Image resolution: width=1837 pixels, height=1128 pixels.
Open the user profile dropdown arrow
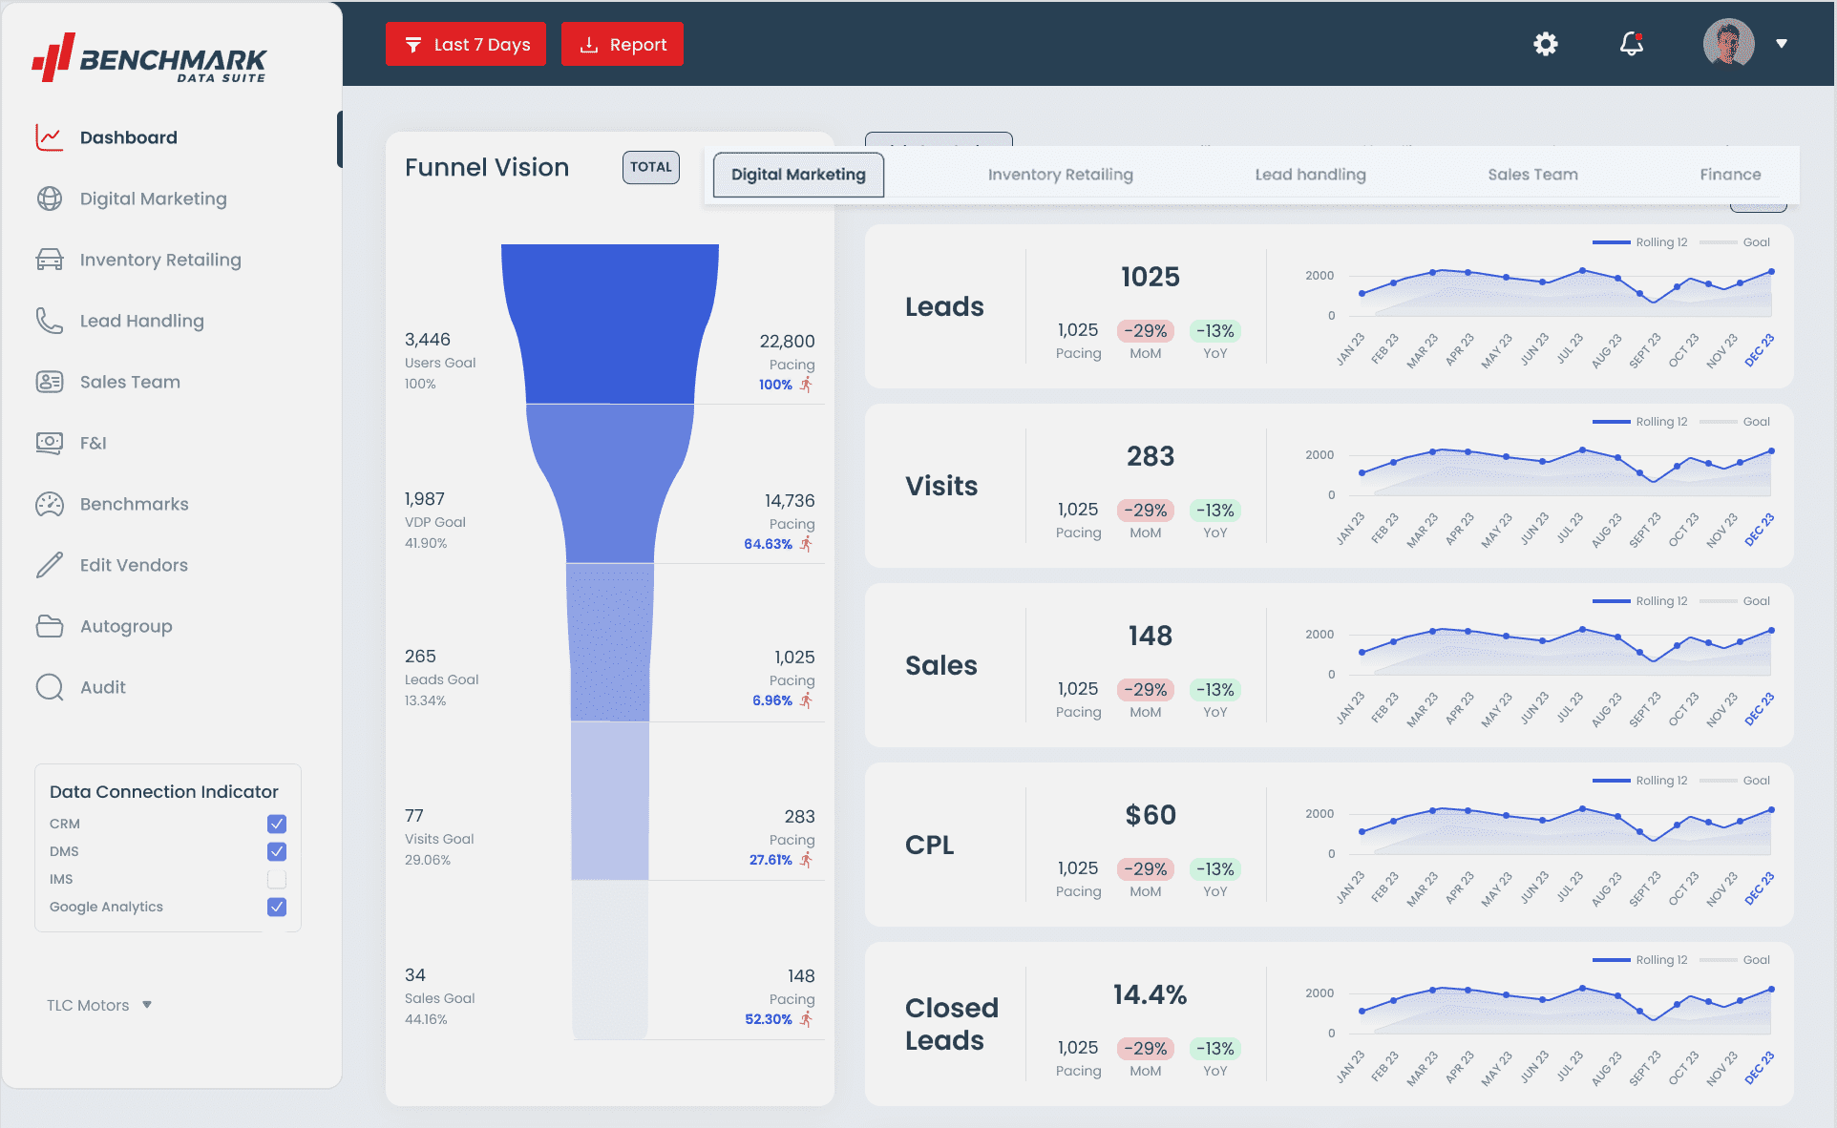point(1782,44)
